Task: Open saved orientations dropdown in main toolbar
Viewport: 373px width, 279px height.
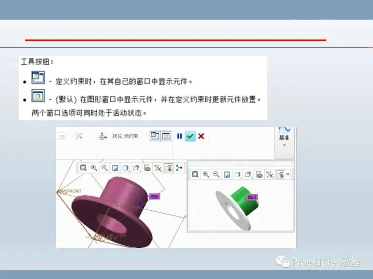Action: point(136,168)
